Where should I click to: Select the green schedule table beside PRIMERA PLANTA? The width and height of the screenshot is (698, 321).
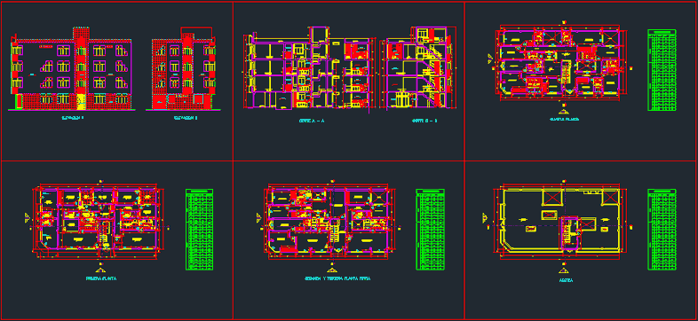[x=199, y=230]
